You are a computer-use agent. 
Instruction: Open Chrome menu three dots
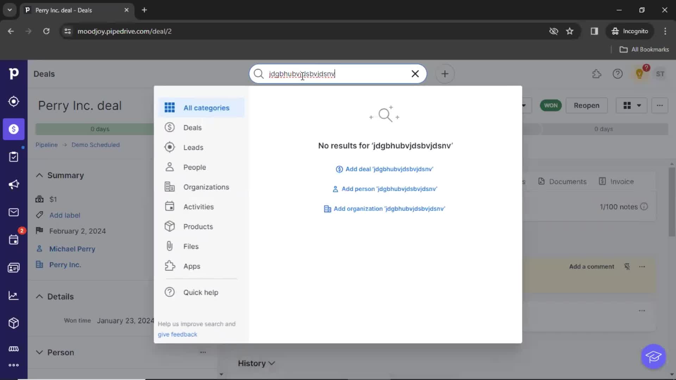[x=665, y=31]
